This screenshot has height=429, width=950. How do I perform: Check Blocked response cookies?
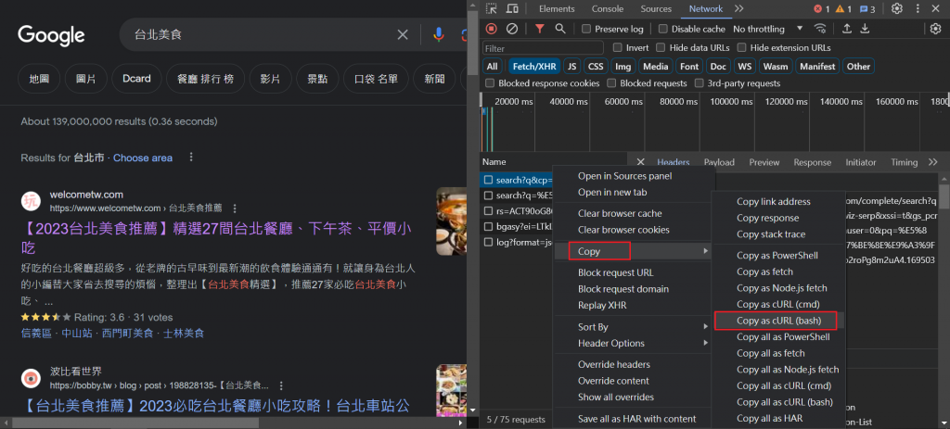coord(489,82)
